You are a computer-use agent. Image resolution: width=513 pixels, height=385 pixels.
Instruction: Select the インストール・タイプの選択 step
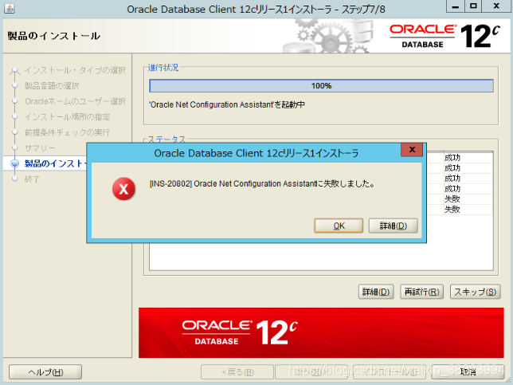(x=75, y=70)
